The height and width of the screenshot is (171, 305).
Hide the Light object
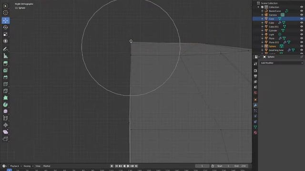pyautogui.click(x=302, y=34)
